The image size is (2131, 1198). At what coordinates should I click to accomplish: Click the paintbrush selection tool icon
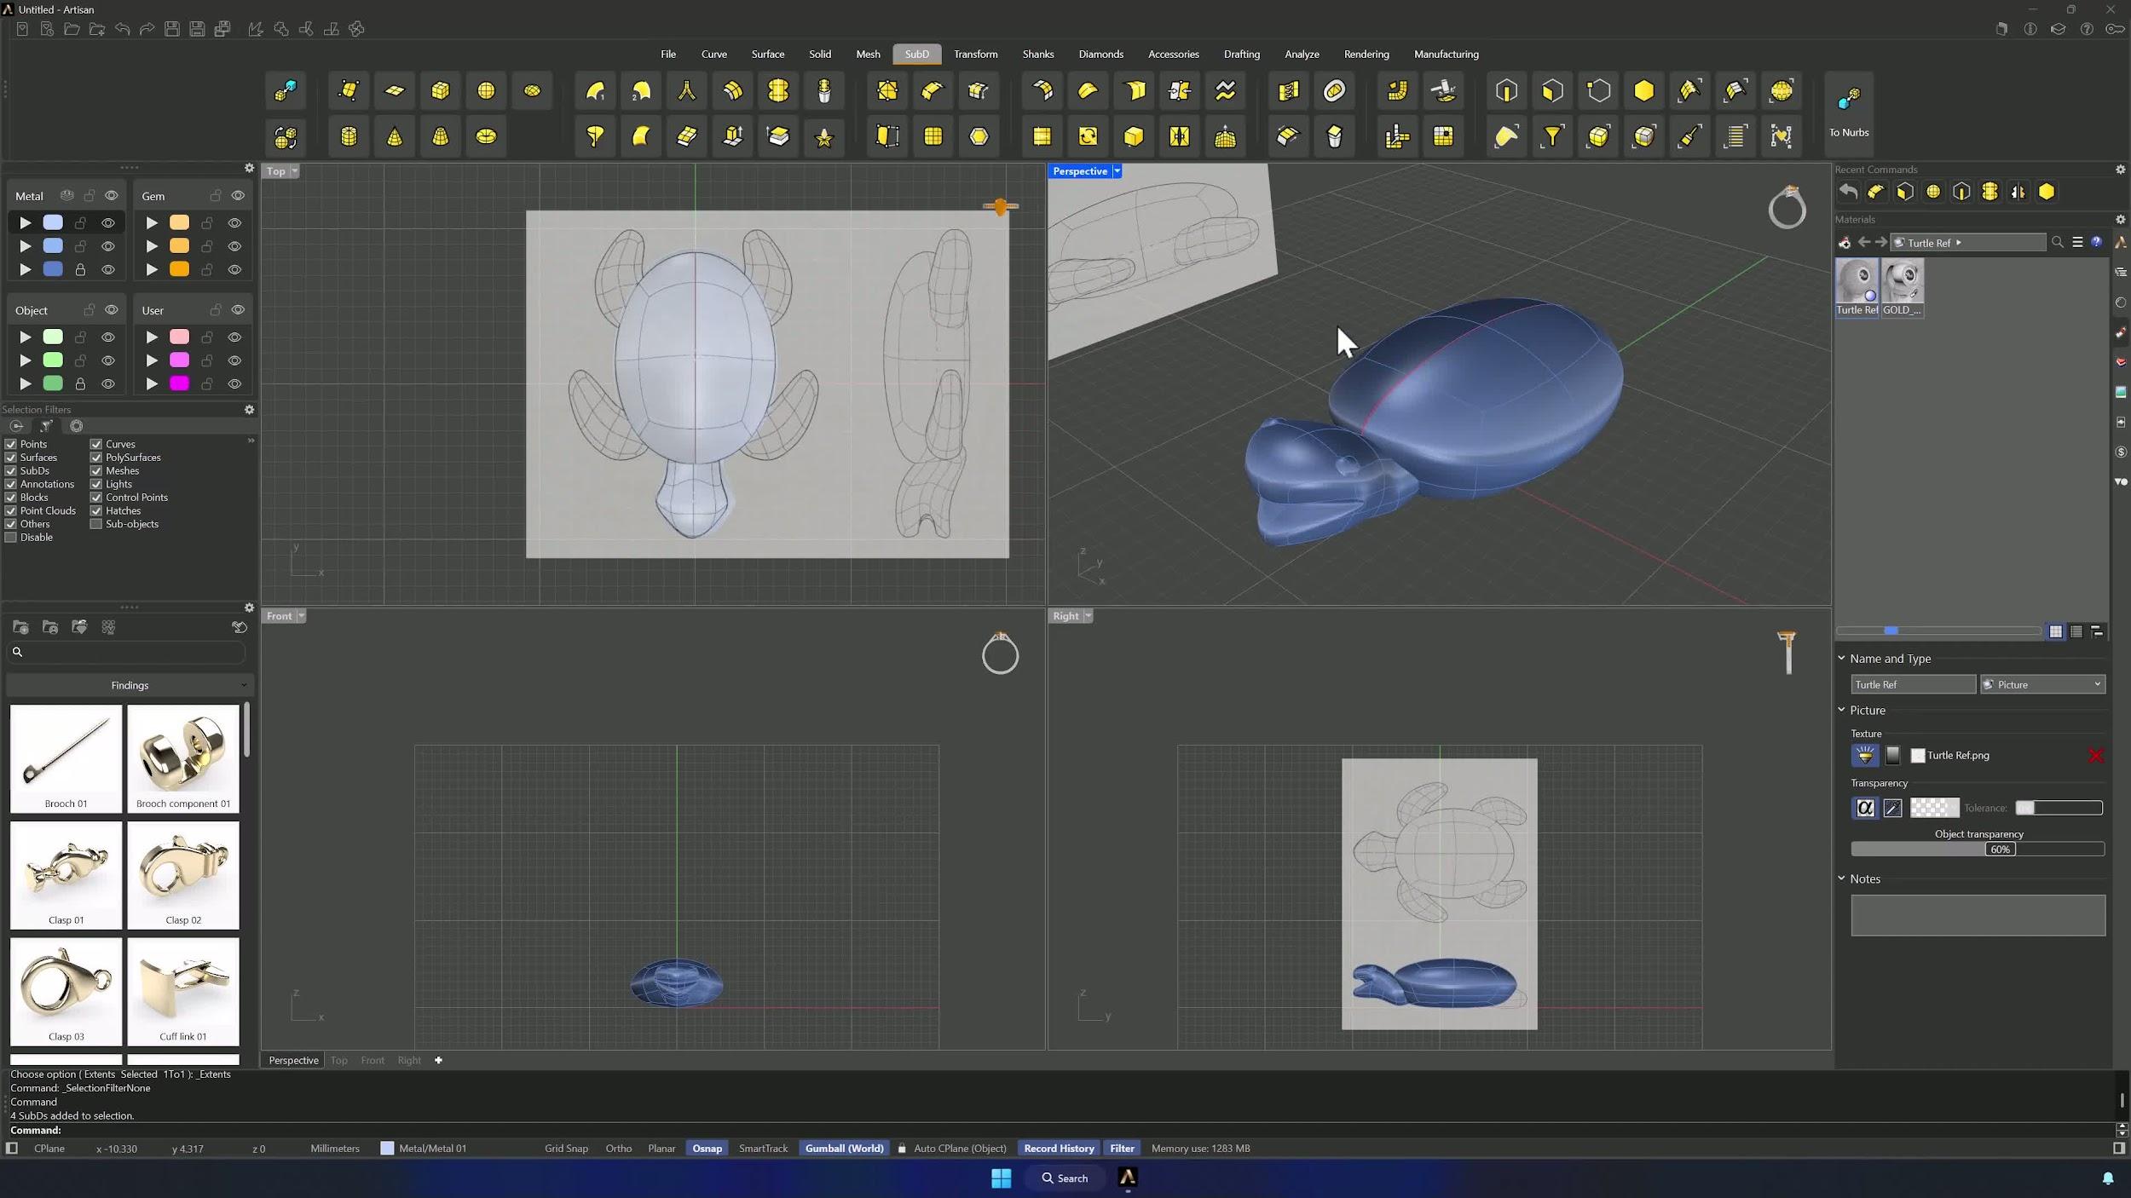click(1689, 136)
